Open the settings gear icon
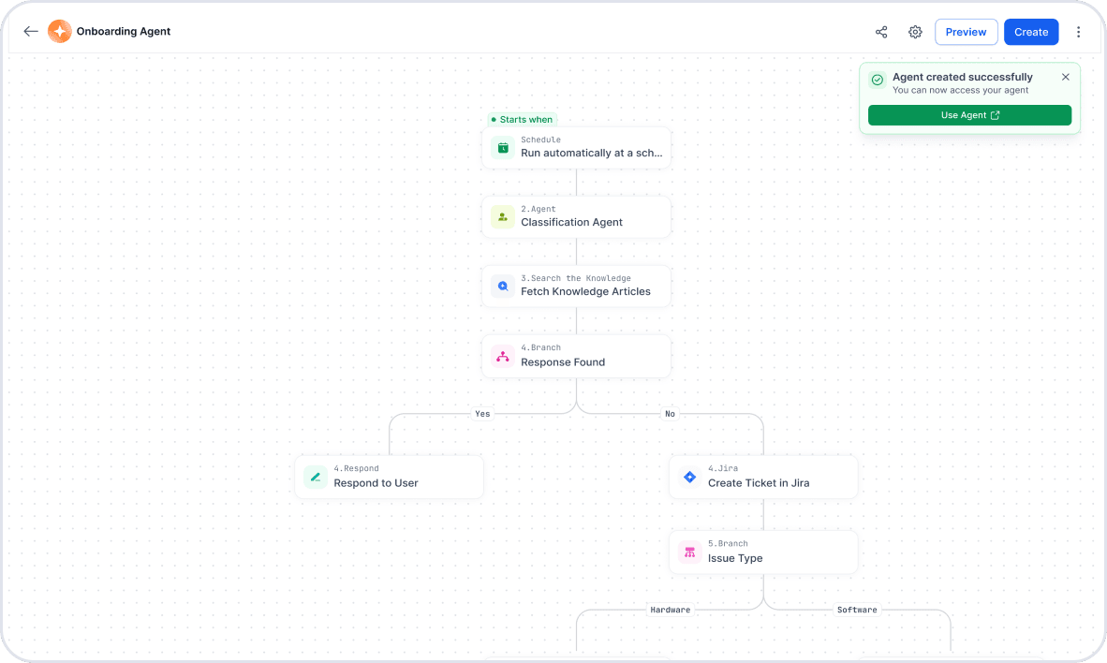Screen dimensions: 1107x663 tap(915, 32)
